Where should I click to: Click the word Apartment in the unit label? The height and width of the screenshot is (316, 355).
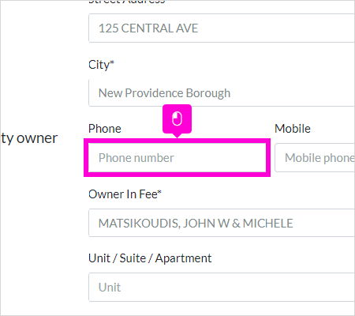(x=183, y=258)
